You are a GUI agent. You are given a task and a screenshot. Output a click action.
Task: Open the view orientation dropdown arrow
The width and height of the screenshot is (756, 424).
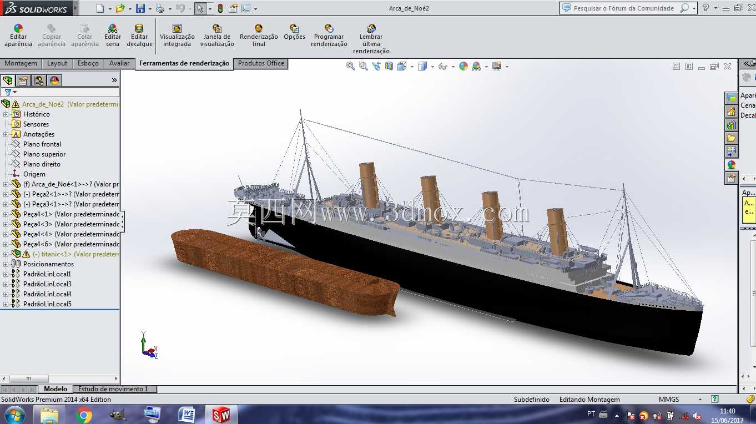412,67
